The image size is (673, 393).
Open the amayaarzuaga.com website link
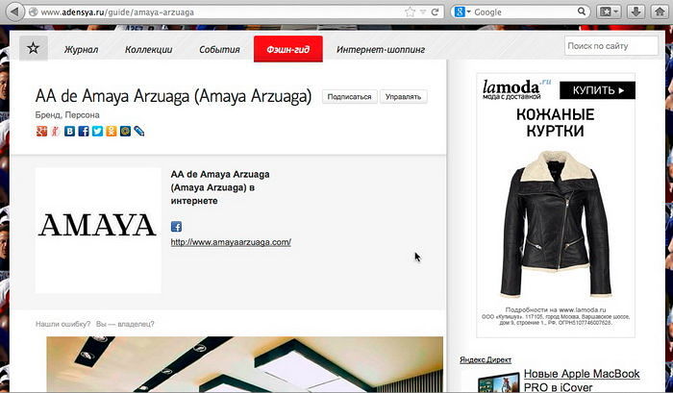pos(231,242)
